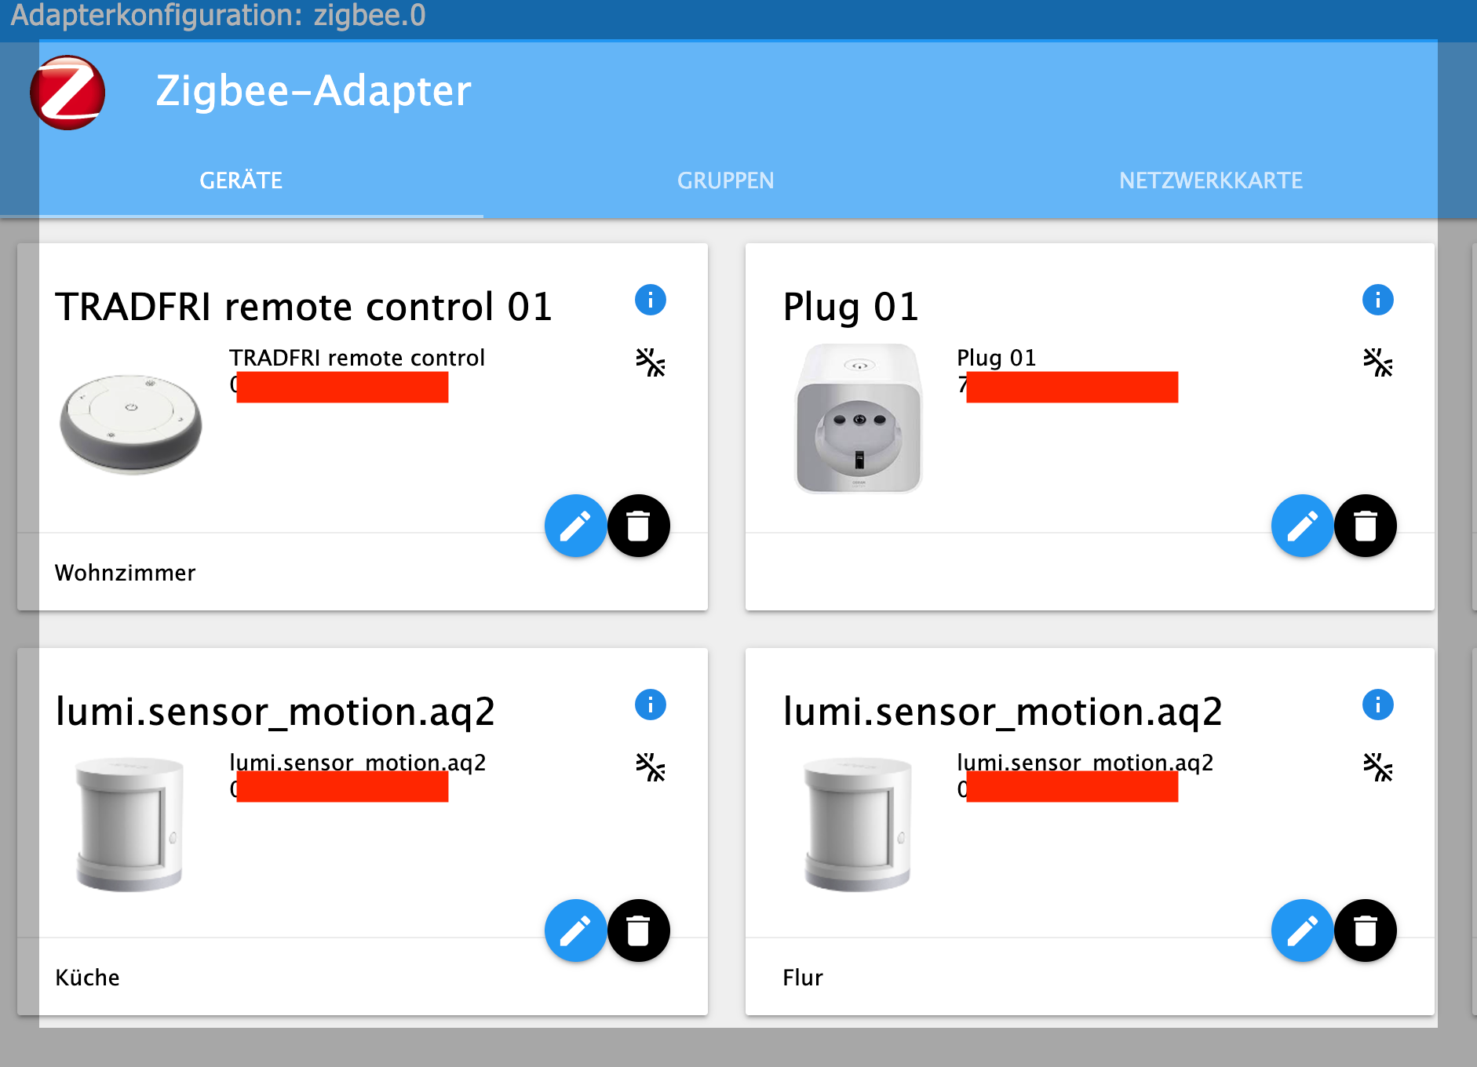Screen dimensions: 1477x1067
Task: Click unbind icon on Flur sensor card
Action: point(1377,767)
